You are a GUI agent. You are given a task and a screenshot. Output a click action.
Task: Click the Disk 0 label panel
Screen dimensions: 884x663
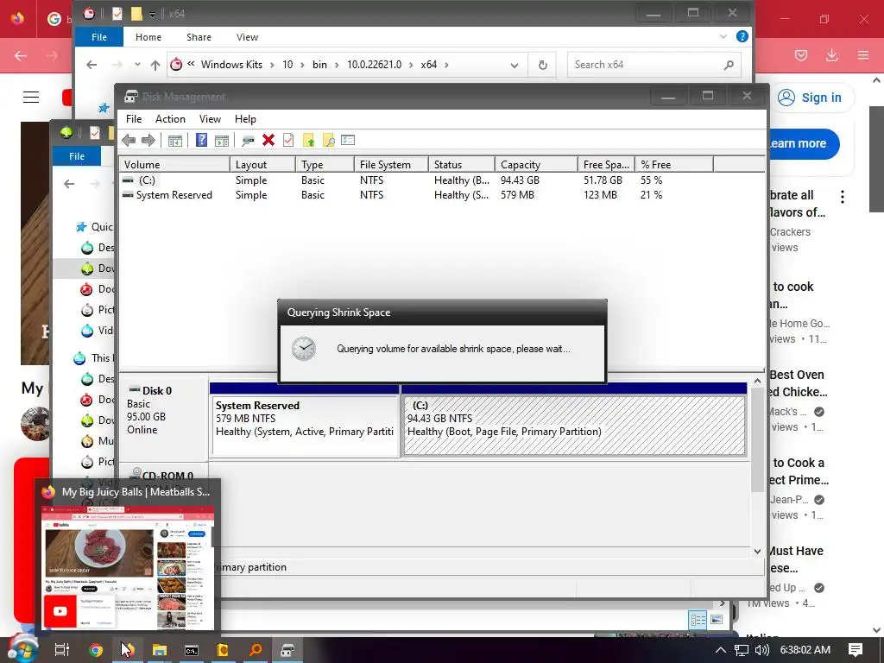[x=163, y=419]
